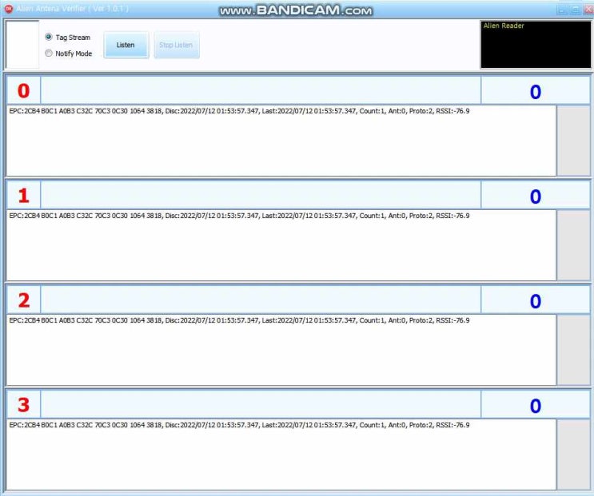Viewport: 594px width, 496px height.
Task: Select the Notify Mode radio button
Action: [49, 54]
